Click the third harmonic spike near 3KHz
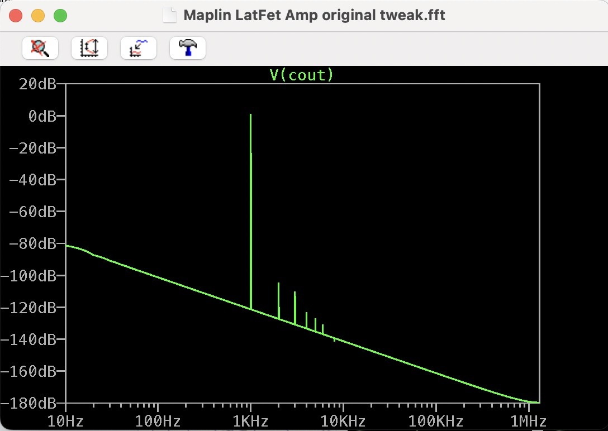The height and width of the screenshot is (431, 608). pos(295,308)
